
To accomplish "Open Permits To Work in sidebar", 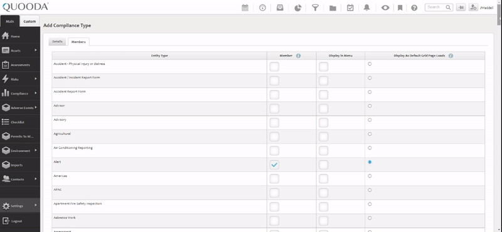I will (20, 136).
